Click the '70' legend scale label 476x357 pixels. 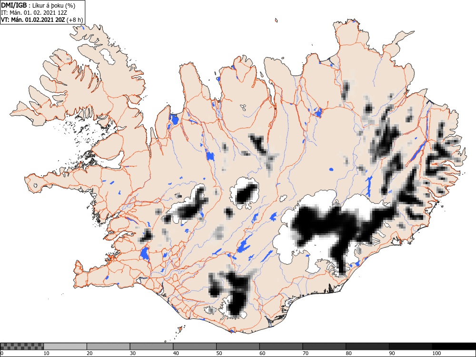(305, 353)
